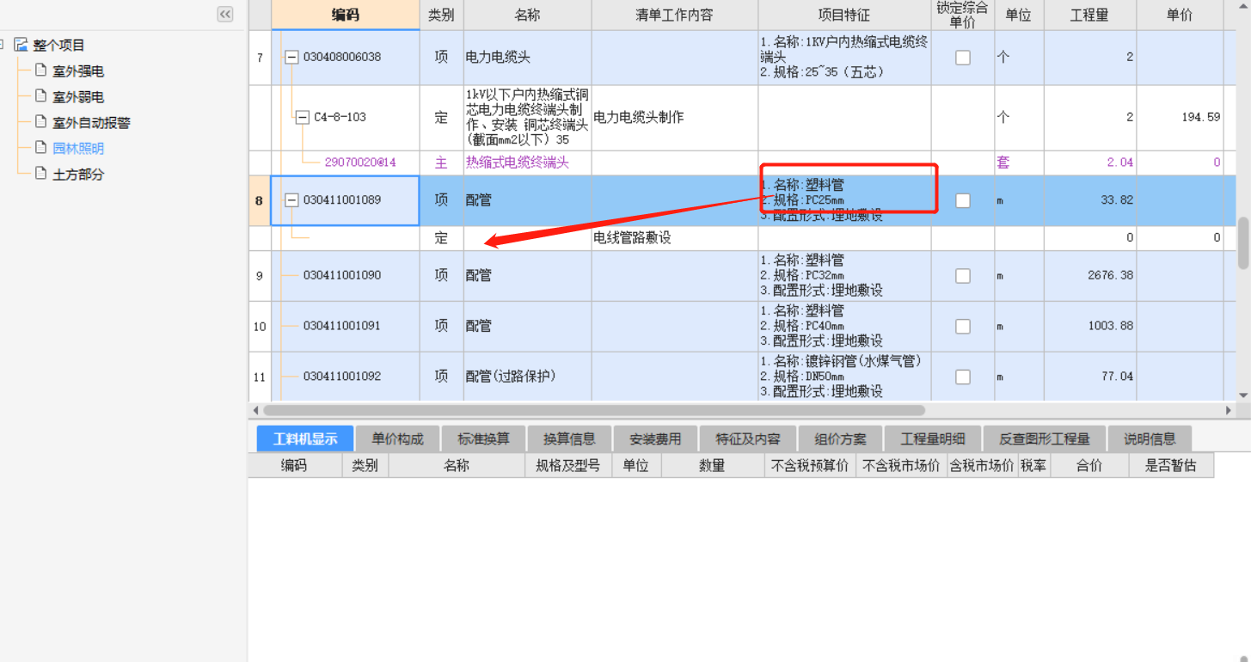This screenshot has width=1251, height=662.
Task: Collapse row 030411001089 with the minus box
Action: click(291, 199)
